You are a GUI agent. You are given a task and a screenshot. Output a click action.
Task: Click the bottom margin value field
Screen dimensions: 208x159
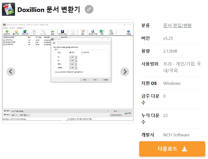[72, 61]
